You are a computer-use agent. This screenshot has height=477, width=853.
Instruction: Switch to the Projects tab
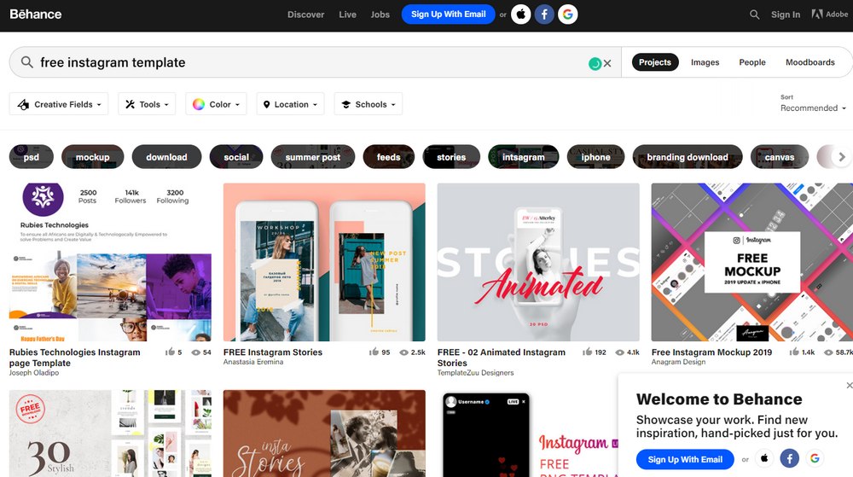pyautogui.click(x=655, y=62)
